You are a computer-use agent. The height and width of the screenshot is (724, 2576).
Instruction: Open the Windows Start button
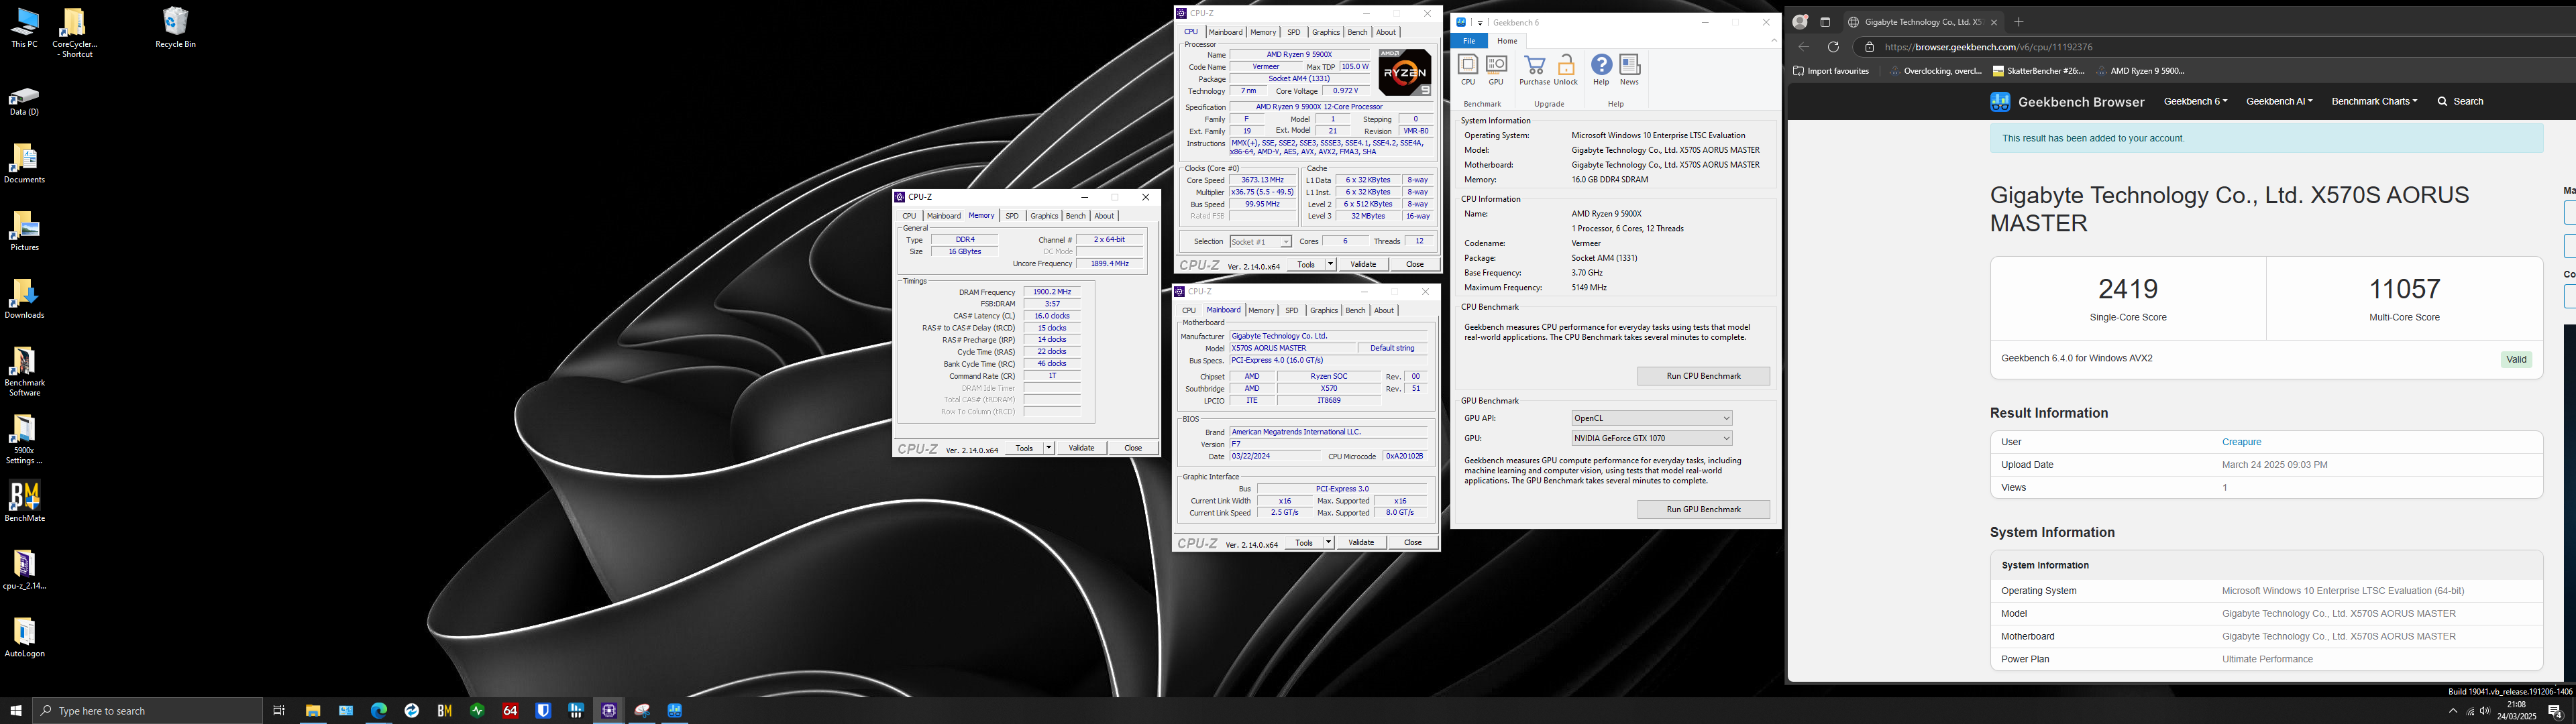pos(16,711)
